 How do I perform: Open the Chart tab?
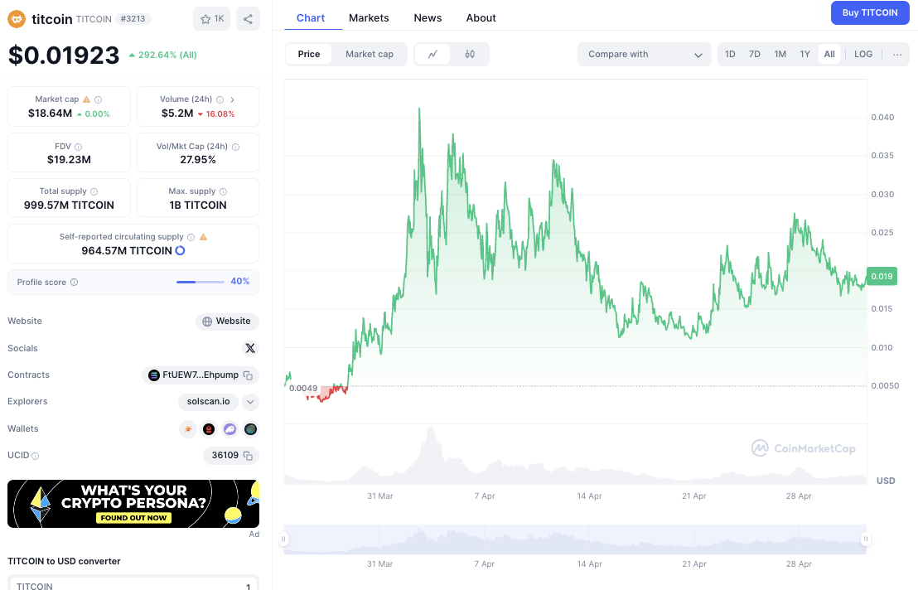pos(311,18)
